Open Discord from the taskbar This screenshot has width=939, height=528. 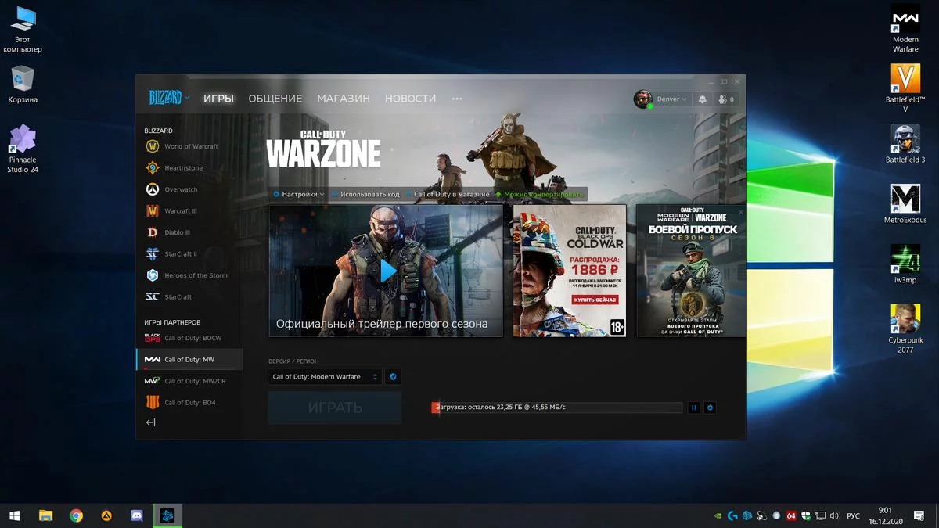click(137, 515)
